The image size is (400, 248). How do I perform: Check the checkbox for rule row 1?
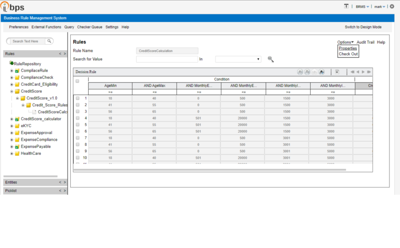(78, 98)
